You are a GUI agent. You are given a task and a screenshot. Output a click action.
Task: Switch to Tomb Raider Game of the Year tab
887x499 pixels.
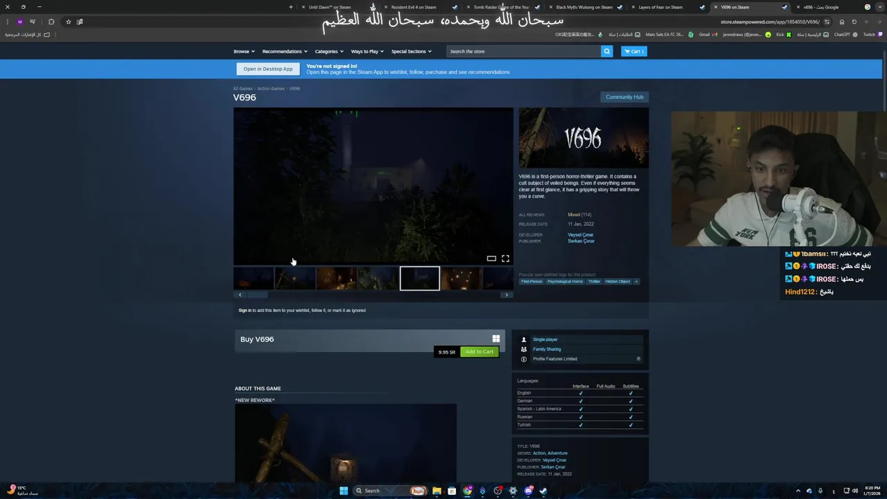point(501,7)
